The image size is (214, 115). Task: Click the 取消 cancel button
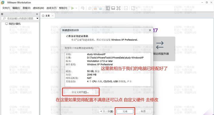[143, 111]
